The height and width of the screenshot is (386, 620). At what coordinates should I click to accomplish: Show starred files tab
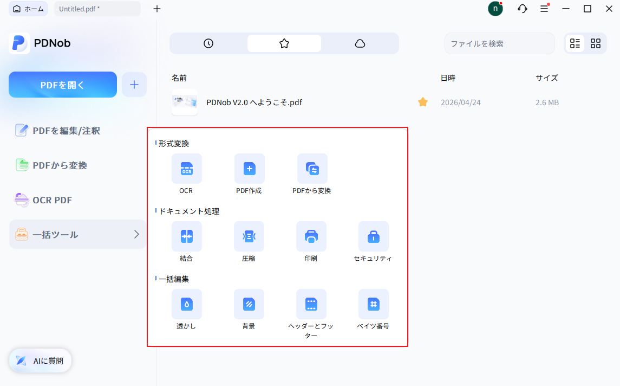[284, 43]
